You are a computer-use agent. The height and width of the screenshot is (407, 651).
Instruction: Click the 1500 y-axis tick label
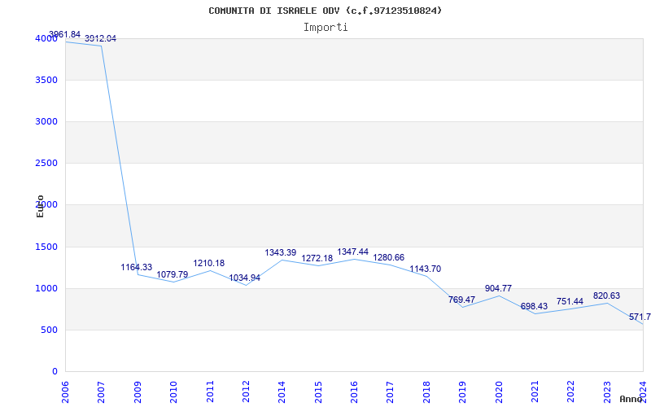(46, 247)
